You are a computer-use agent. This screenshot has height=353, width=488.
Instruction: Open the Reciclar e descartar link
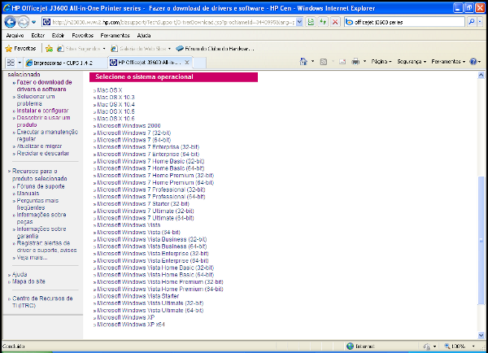[x=43, y=153]
